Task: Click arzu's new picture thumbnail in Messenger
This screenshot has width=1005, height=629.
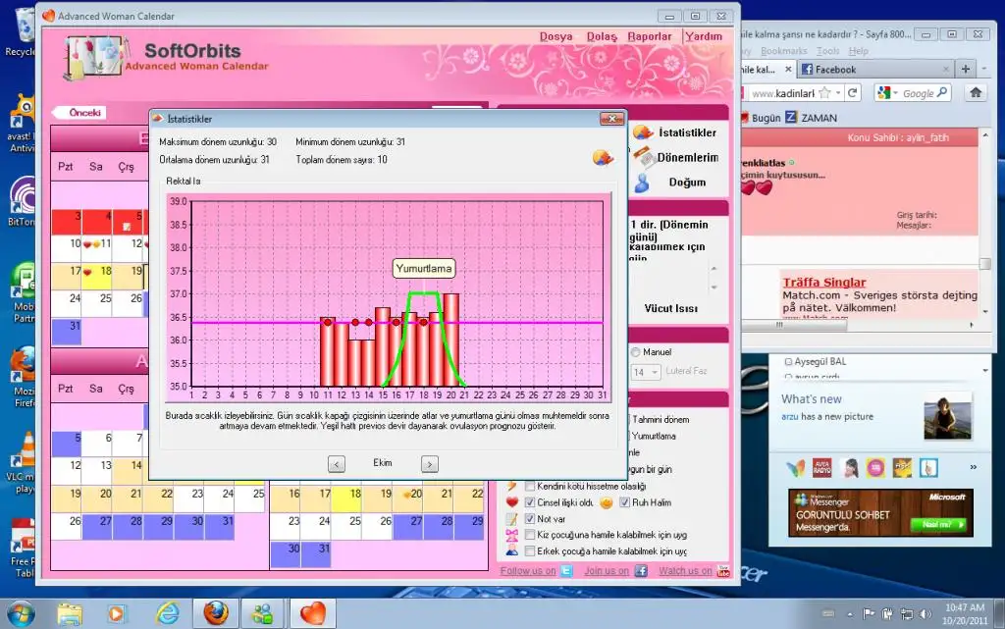Action: (947, 416)
